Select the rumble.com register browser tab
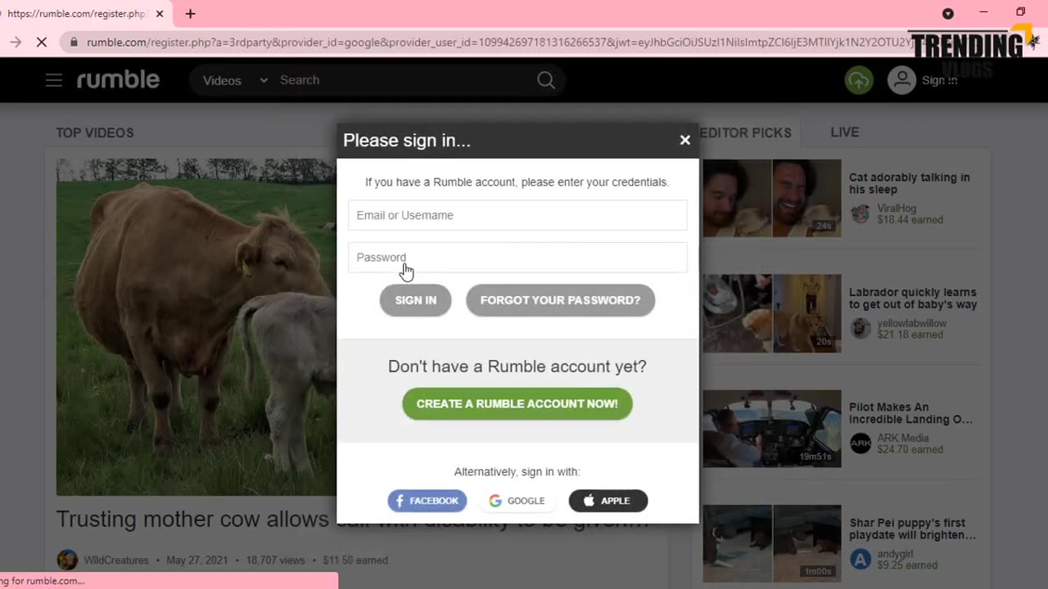The width and height of the screenshot is (1048, 589). coord(78,14)
